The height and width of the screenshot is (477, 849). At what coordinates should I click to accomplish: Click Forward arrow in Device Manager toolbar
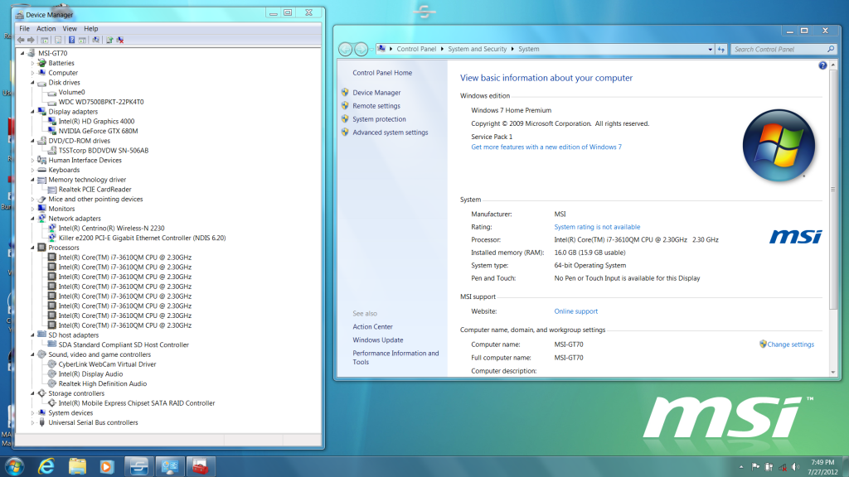pyautogui.click(x=31, y=40)
